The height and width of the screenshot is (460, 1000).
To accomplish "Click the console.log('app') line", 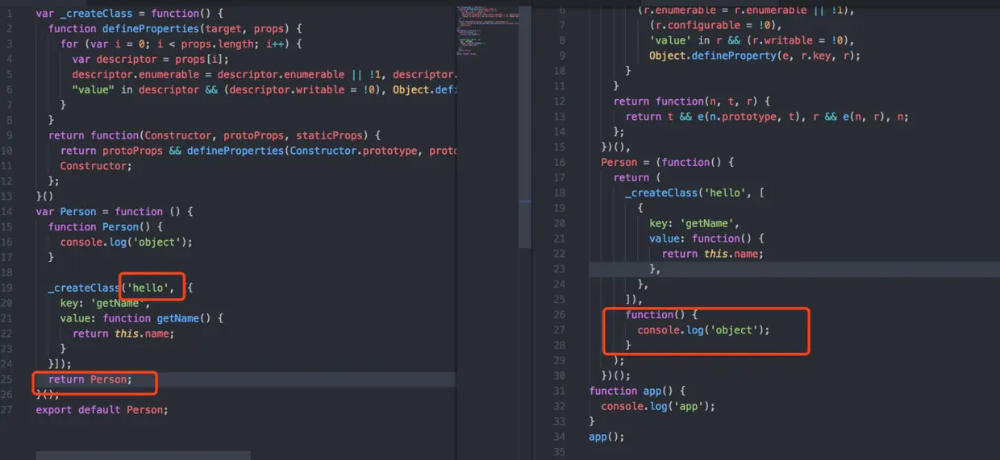I will click(x=658, y=407).
